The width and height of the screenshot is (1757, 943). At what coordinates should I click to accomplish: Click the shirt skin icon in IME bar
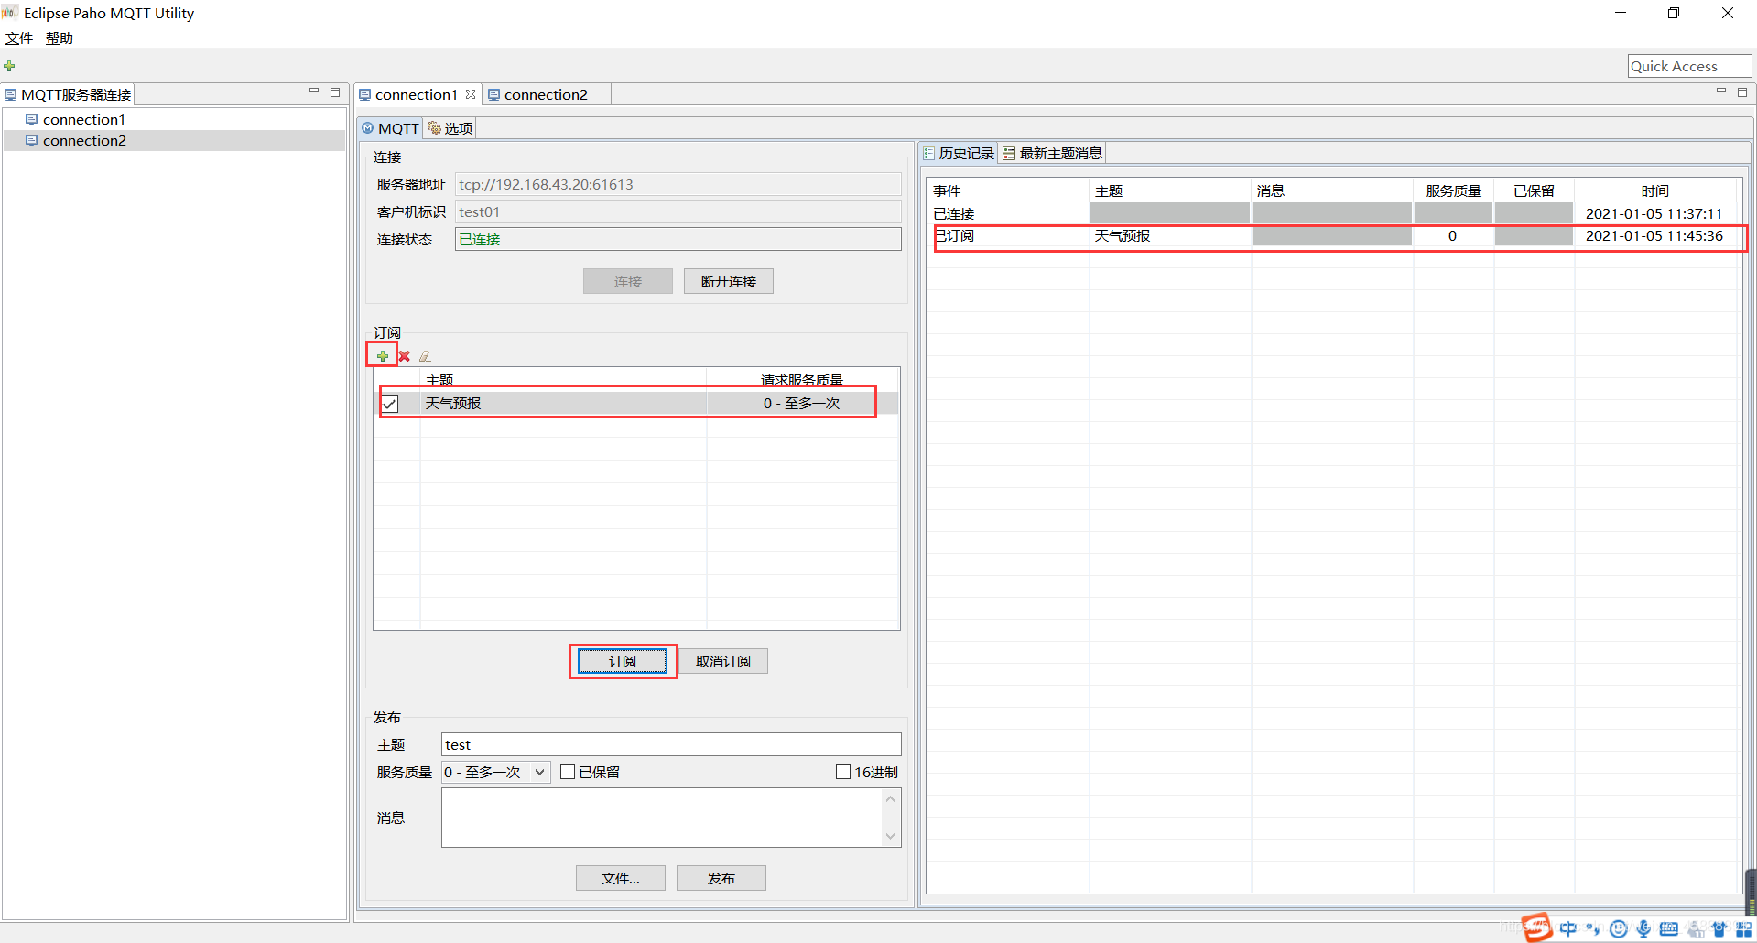1719,928
